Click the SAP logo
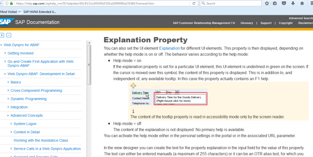This screenshot has width=313, height=157. coord(6,22)
